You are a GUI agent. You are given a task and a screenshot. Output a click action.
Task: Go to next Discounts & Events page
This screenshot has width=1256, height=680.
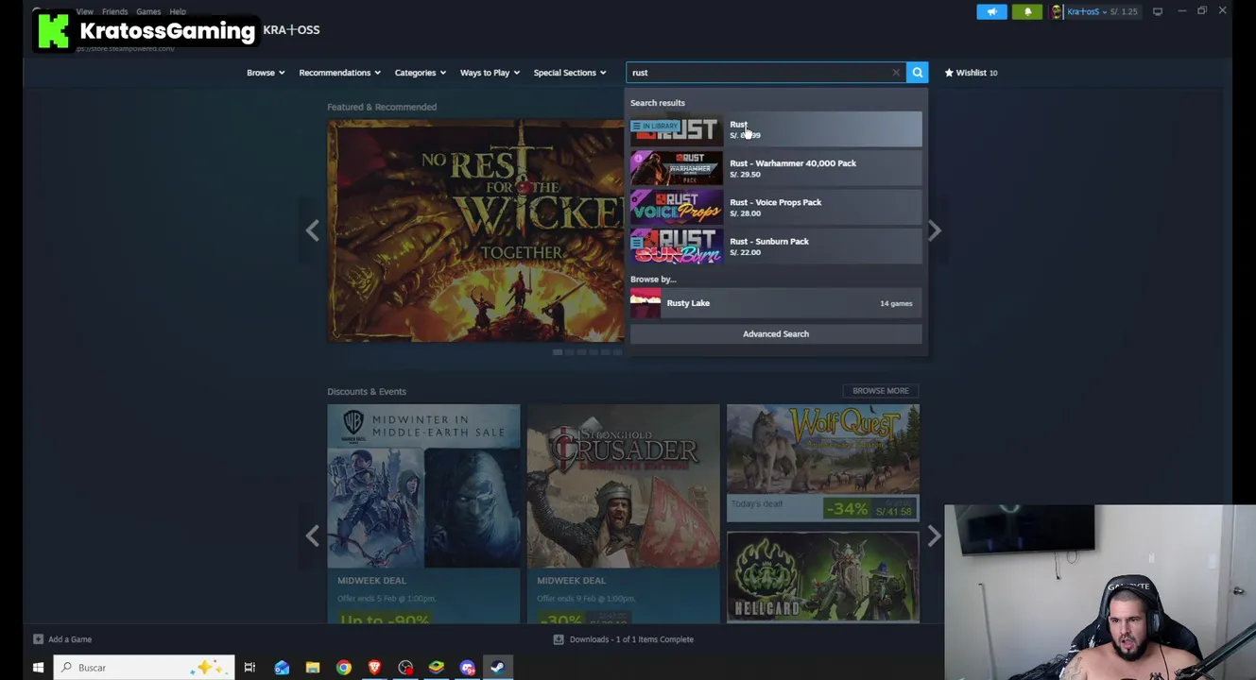click(934, 535)
